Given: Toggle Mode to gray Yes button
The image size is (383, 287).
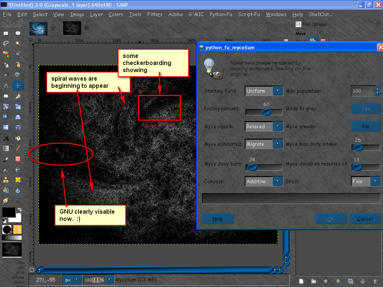Looking at the screenshot, I should pos(365,109).
